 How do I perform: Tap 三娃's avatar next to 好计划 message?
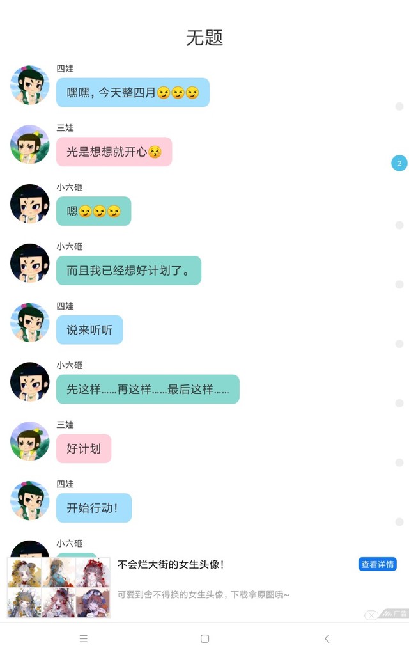pyautogui.click(x=29, y=441)
